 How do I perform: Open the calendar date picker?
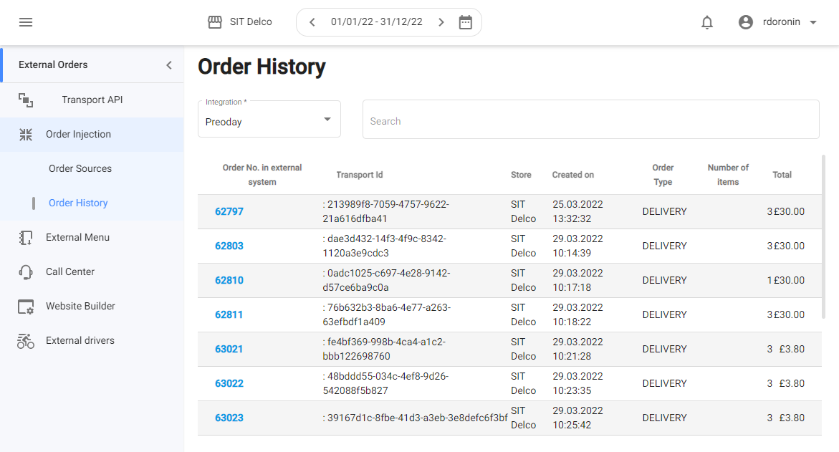point(466,22)
